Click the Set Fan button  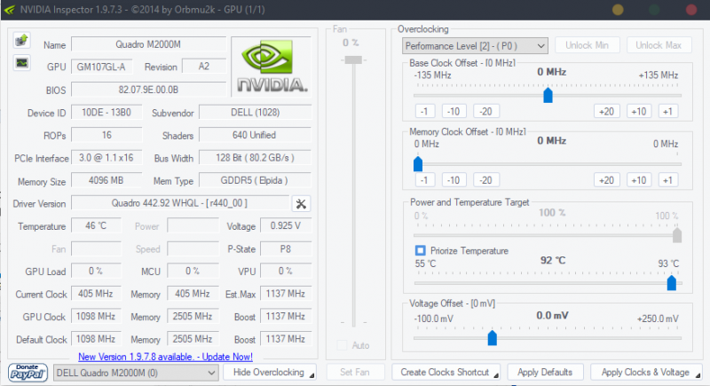355,373
